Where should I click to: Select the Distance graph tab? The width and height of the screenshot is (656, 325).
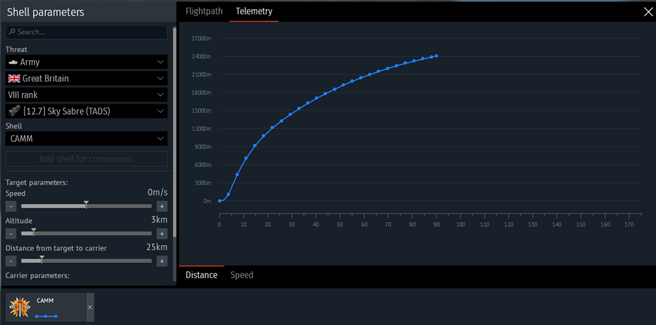pyautogui.click(x=201, y=275)
